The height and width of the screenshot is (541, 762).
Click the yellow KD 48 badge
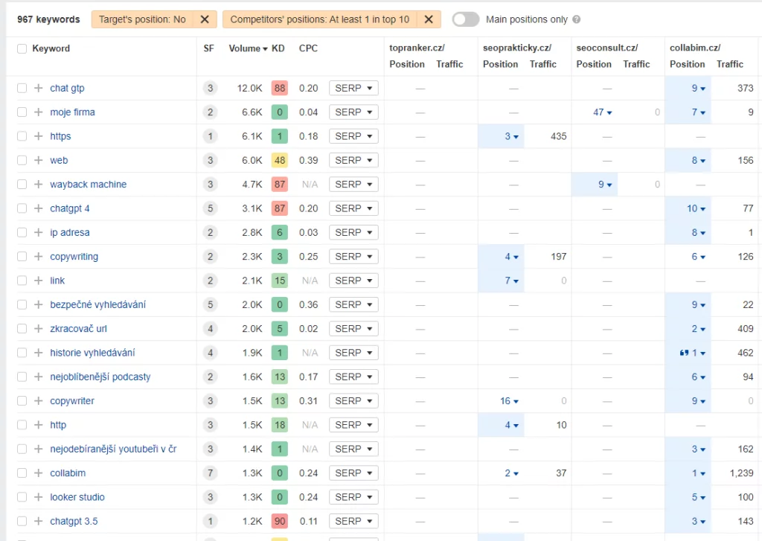(280, 161)
